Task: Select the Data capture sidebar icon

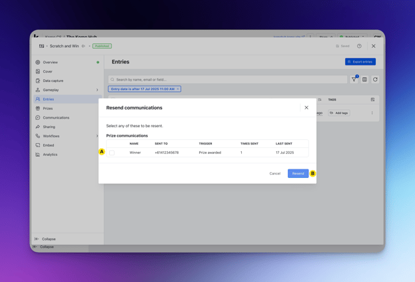Action: (38, 81)
